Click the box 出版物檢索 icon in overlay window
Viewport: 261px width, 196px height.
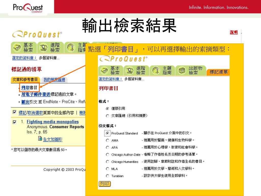[x=182, y=71]
